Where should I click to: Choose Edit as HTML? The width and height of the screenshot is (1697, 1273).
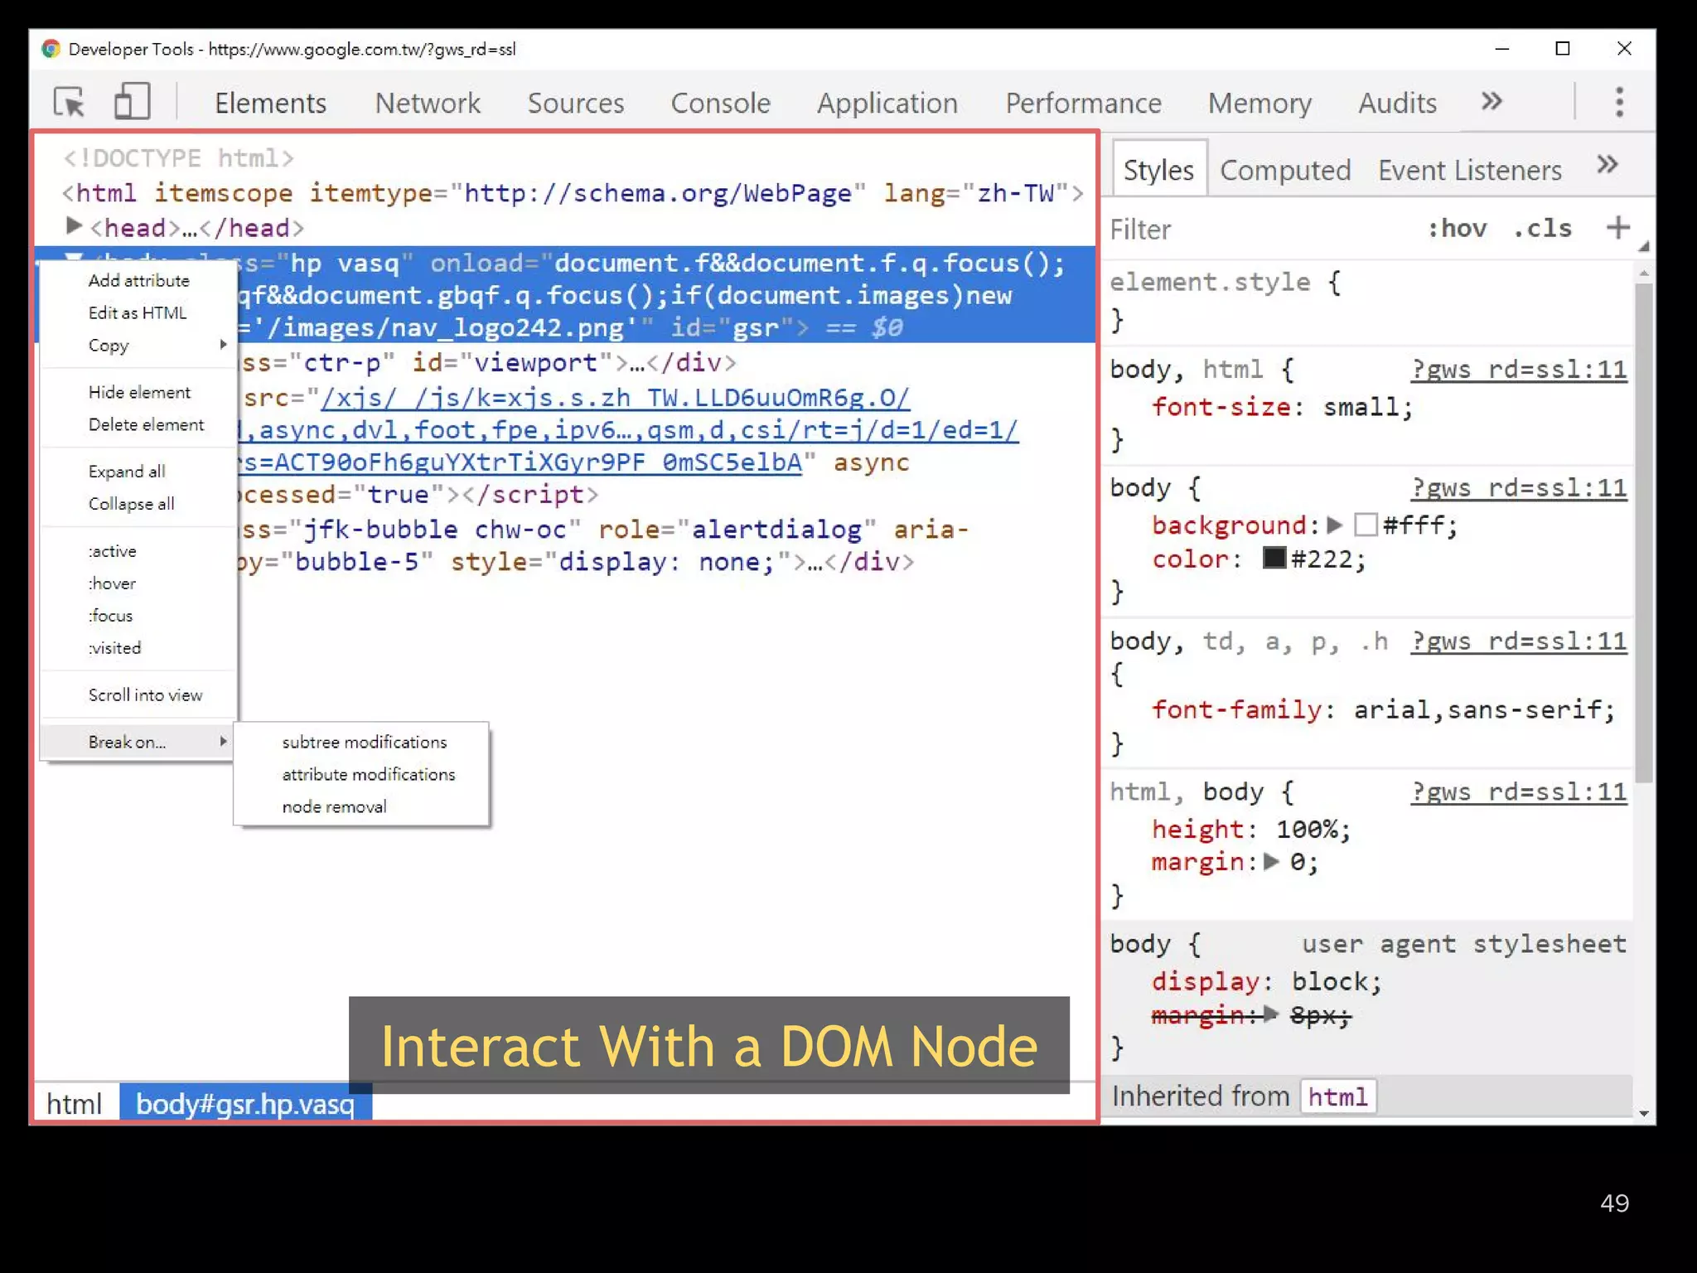[x=138, y=312]
